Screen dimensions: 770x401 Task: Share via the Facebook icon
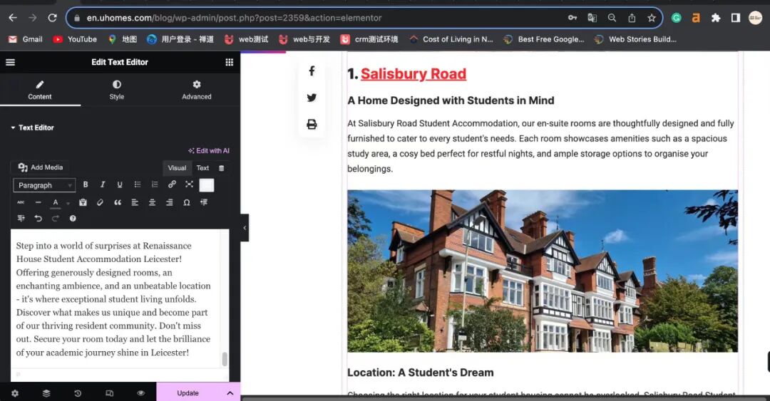click(312, 71)
